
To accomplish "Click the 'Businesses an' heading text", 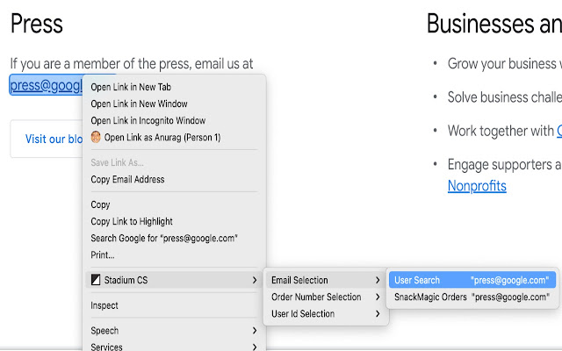I will (x=494, y=24).
